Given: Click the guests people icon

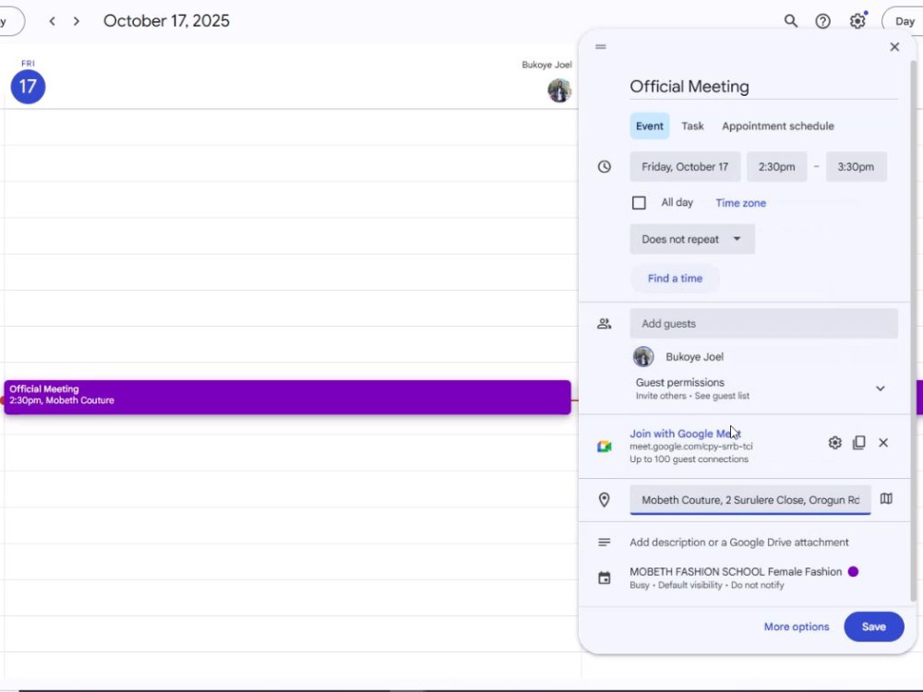Looking at the screenshot, I should [x=604, y=324].
